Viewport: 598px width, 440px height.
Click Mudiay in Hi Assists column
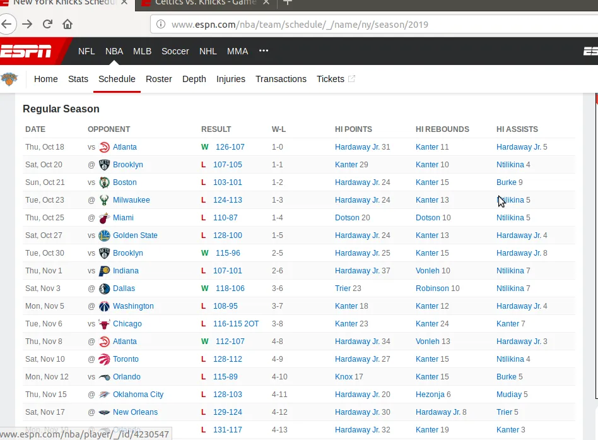pyautogui.click(x=509, y=395)
